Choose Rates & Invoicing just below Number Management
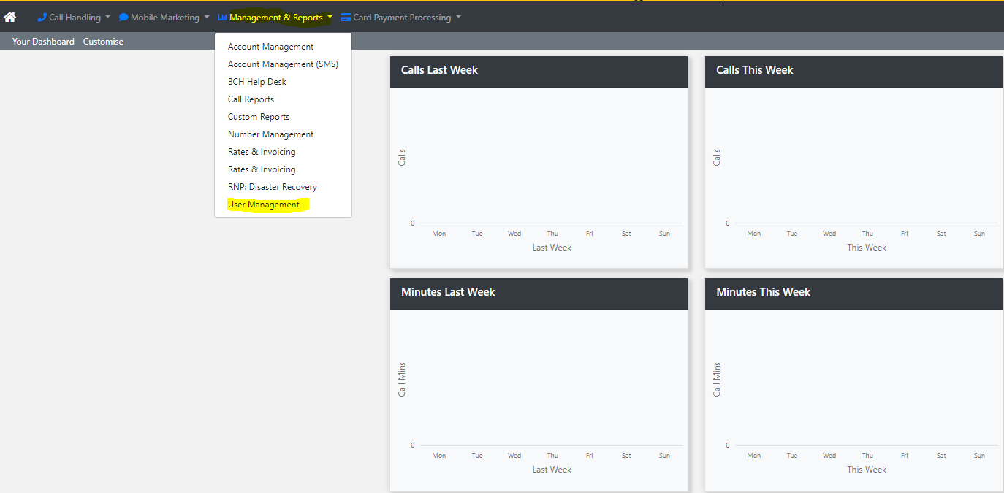Screen dimensions: 1004x493 pyautogui.click(x=262, y=152)
